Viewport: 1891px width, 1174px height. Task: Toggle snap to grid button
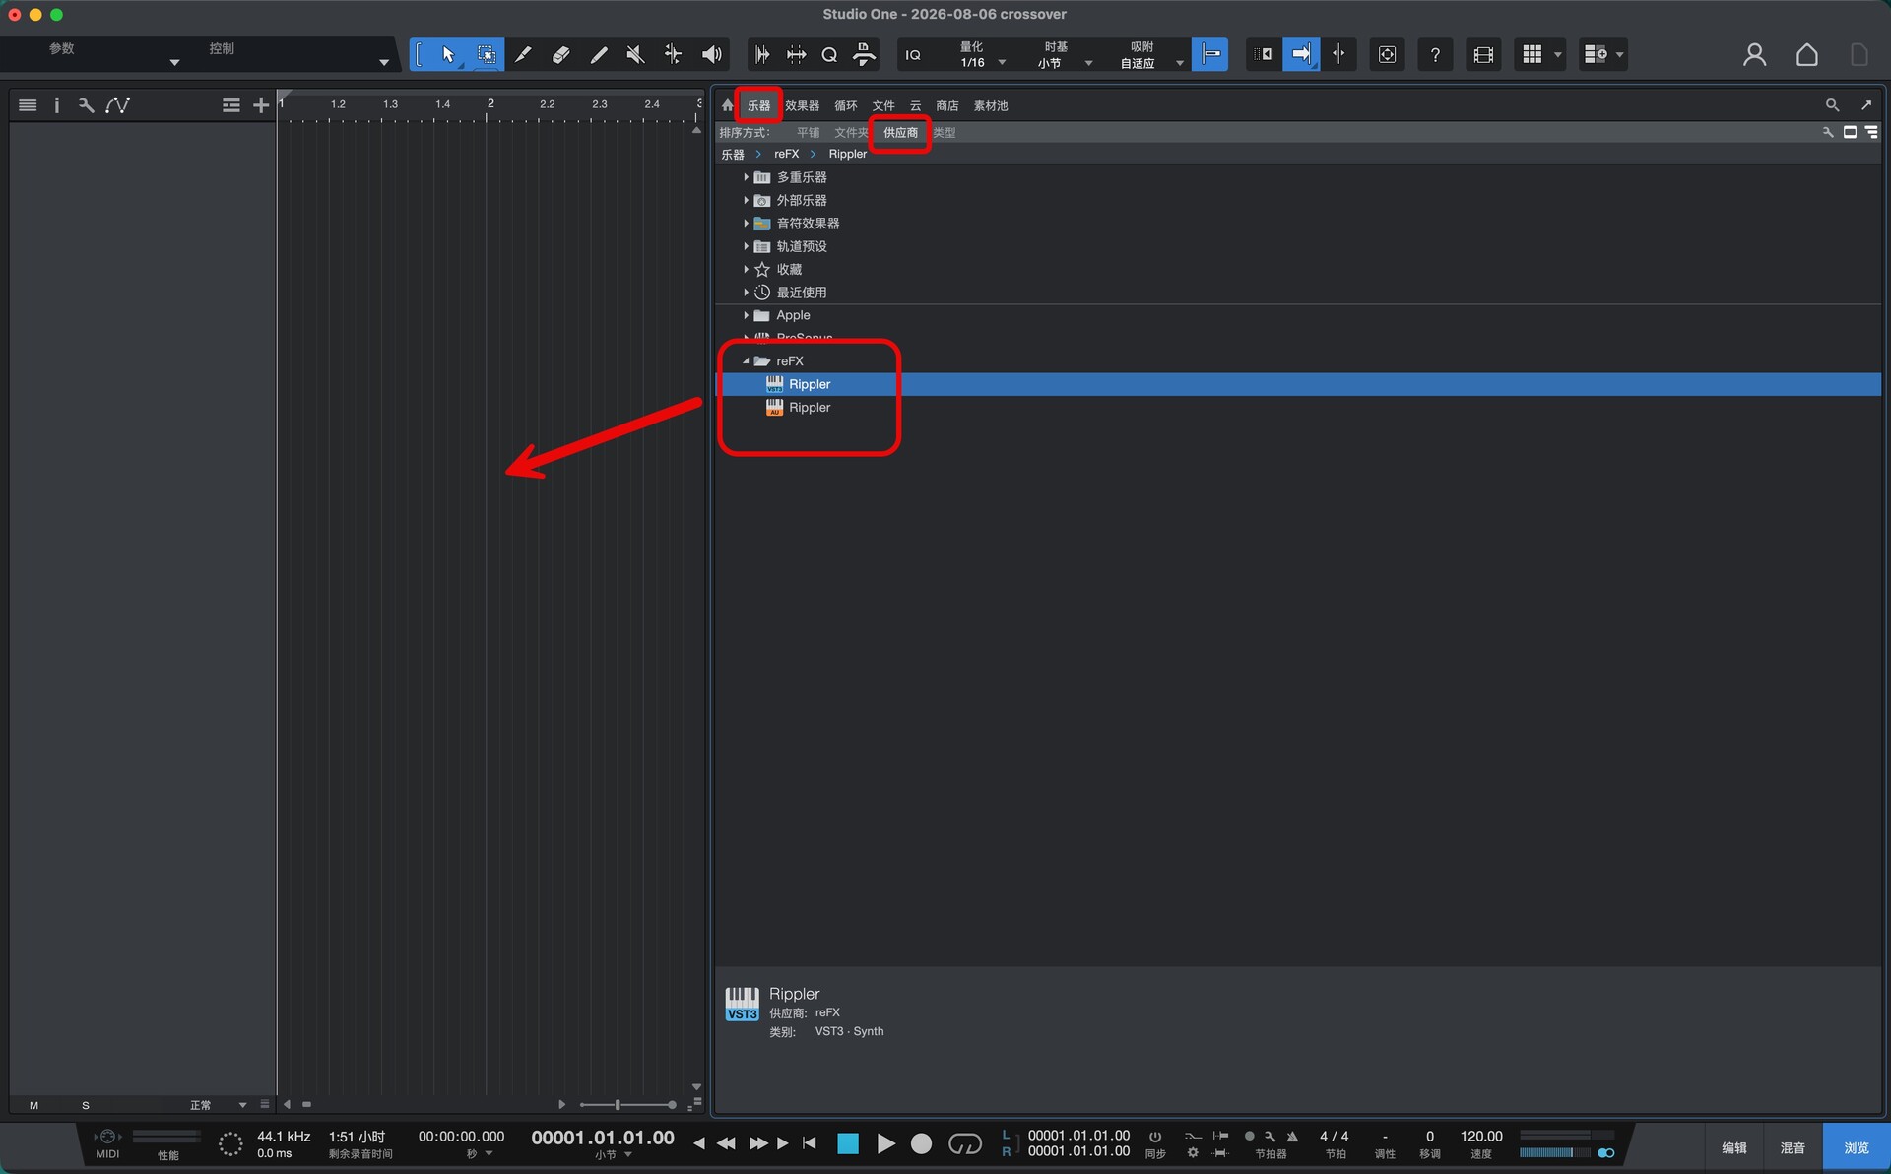click(x=1209, y=54)
